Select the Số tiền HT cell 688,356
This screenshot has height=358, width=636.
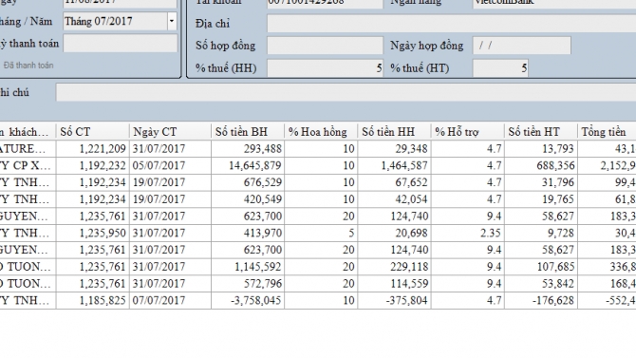pyautogui.click(x=541, y=165)
